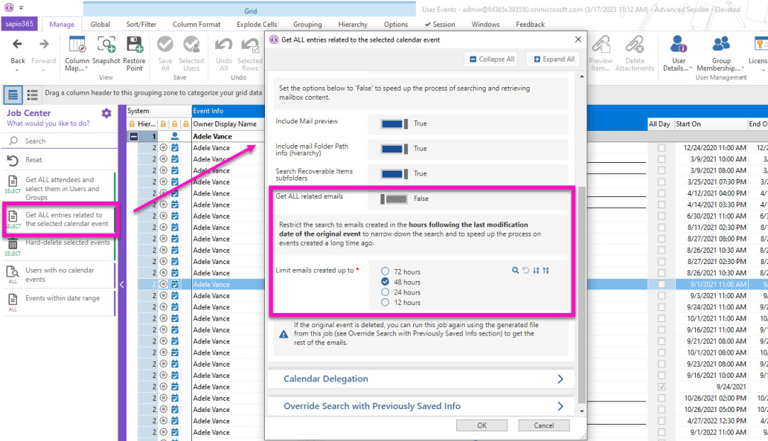Click the dialog scrollbar down arrow
The image size is (768, 441).
click(581, 411)
